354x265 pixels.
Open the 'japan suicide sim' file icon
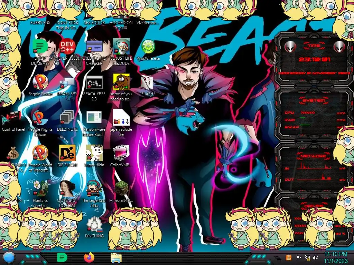pos(121,118)
